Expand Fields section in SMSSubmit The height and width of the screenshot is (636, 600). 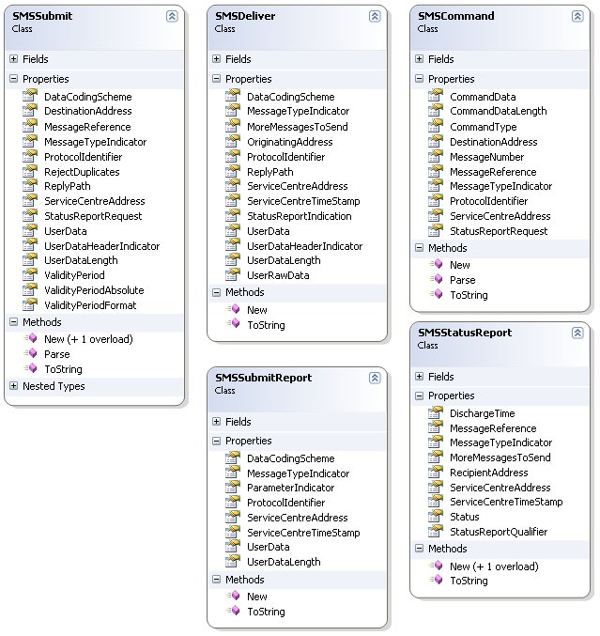click(14, 59)
